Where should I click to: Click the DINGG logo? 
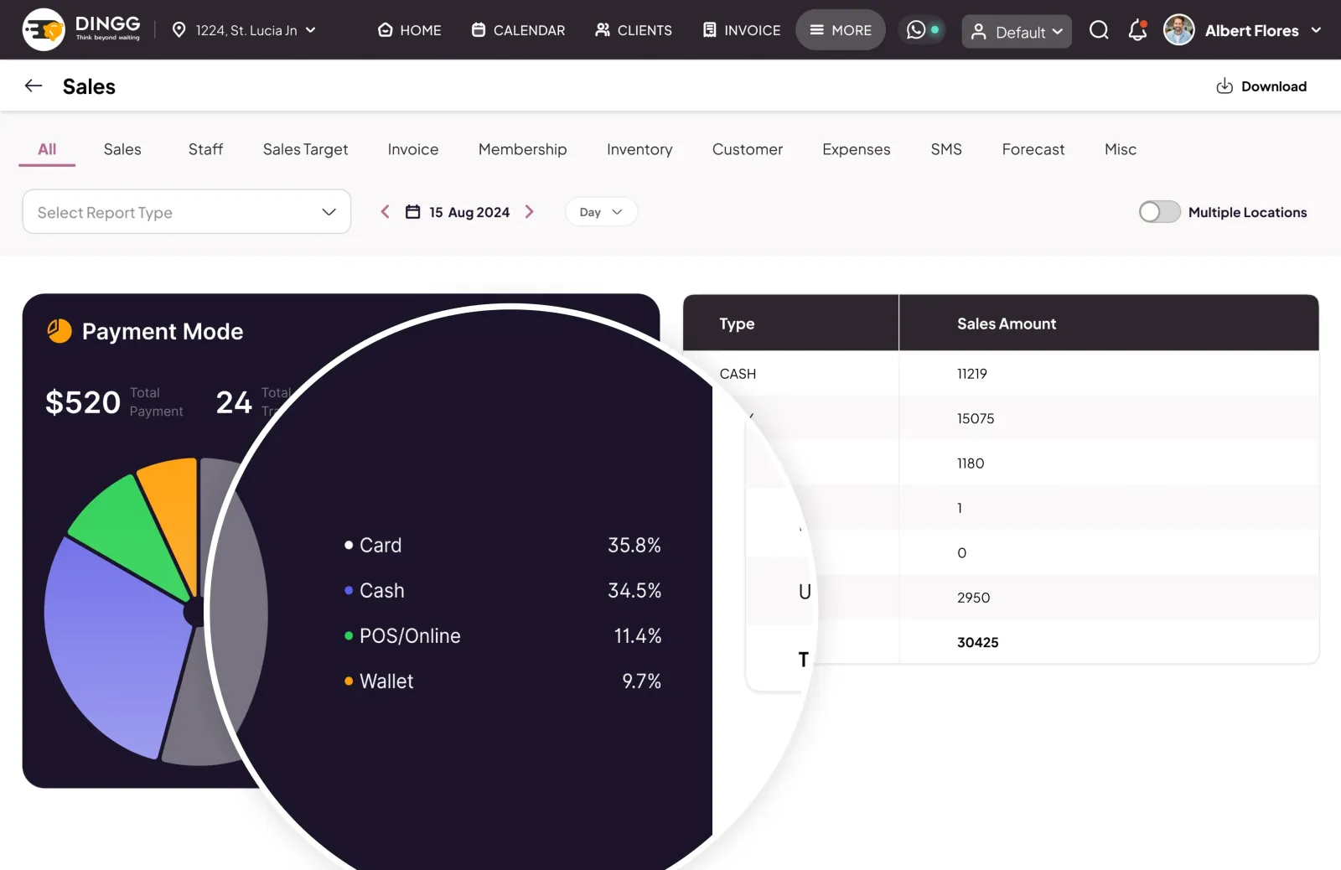[x=81, y=29]
